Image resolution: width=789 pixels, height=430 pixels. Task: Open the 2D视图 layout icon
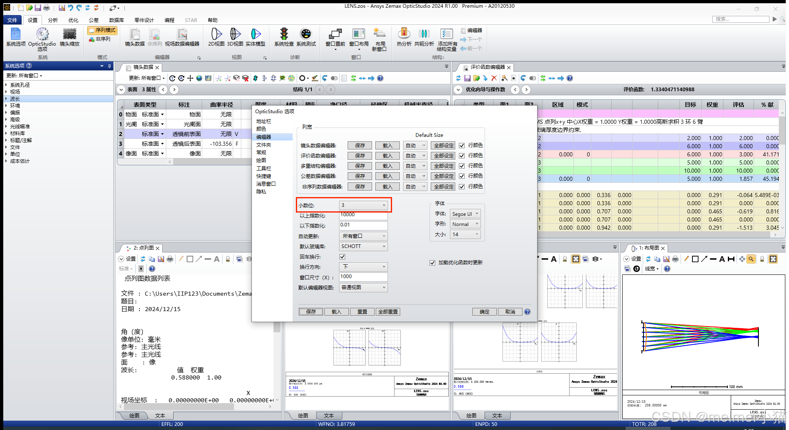pos(216,37)
